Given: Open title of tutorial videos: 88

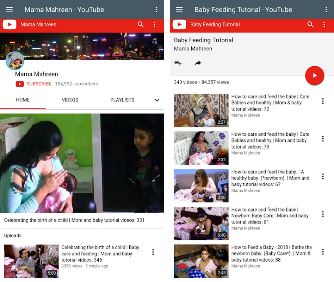Looking at the screenshot, I should [272, 253].
